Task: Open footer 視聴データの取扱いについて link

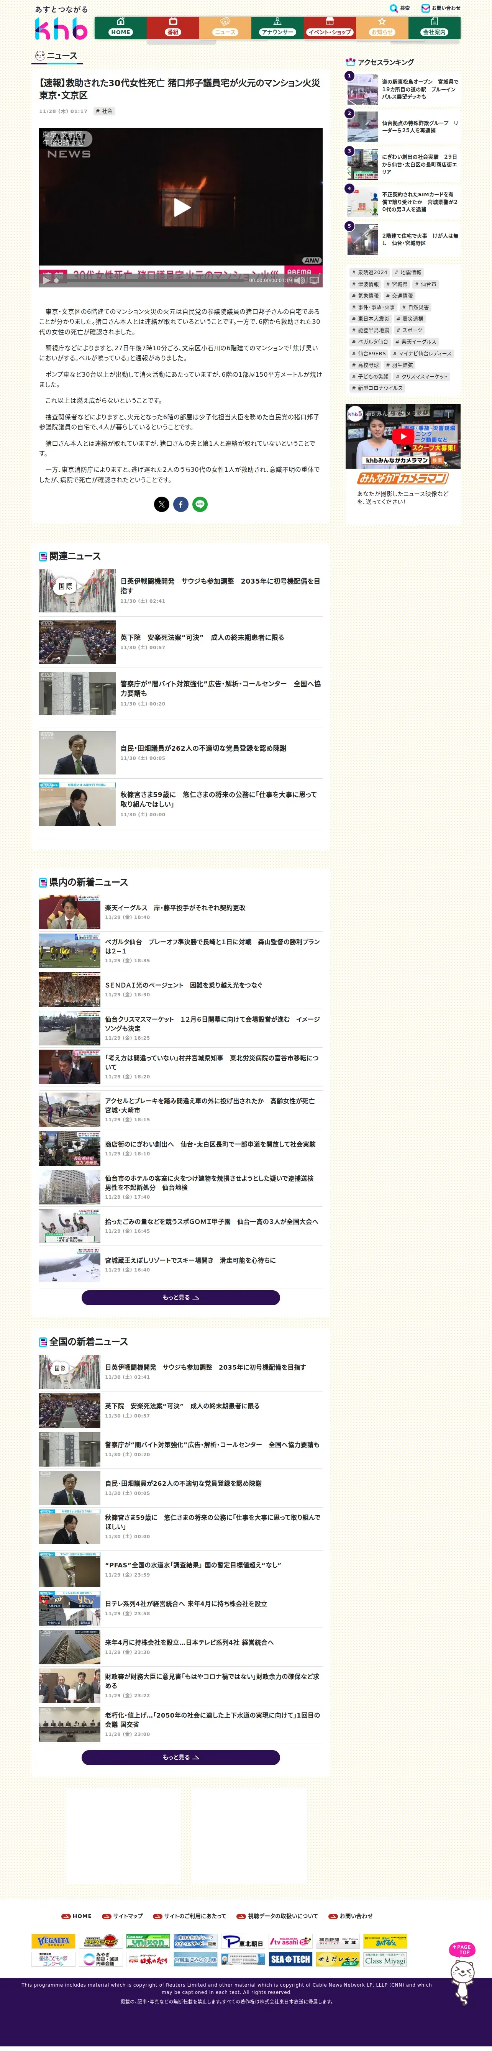Action: pyautogui.click(x=277, y=1916)
